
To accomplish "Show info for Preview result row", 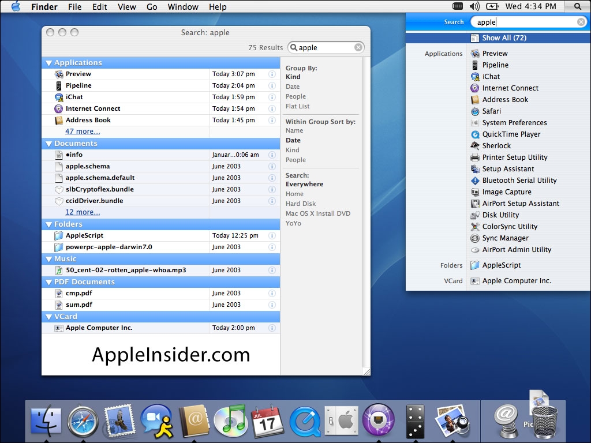I will pyautogui.click(x=272, y=74).
